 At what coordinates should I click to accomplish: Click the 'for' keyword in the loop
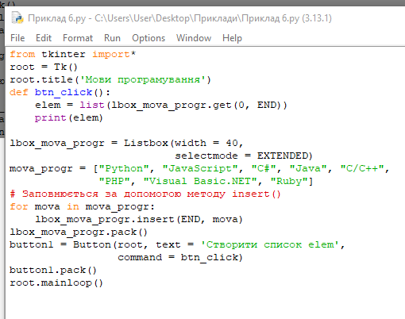pyautogui.click(x=19, y=206)
